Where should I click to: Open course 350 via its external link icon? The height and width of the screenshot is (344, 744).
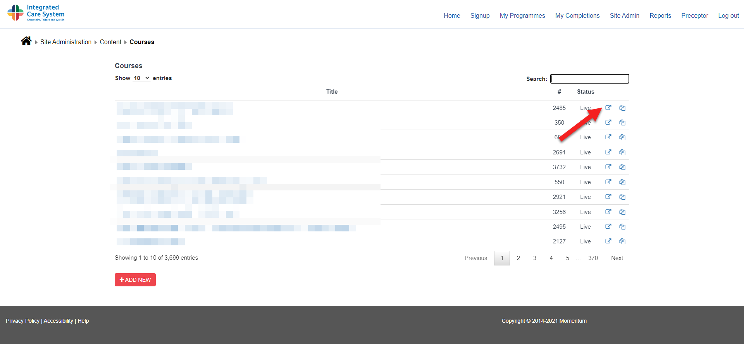pyautogui.click(x=608, y=122)
